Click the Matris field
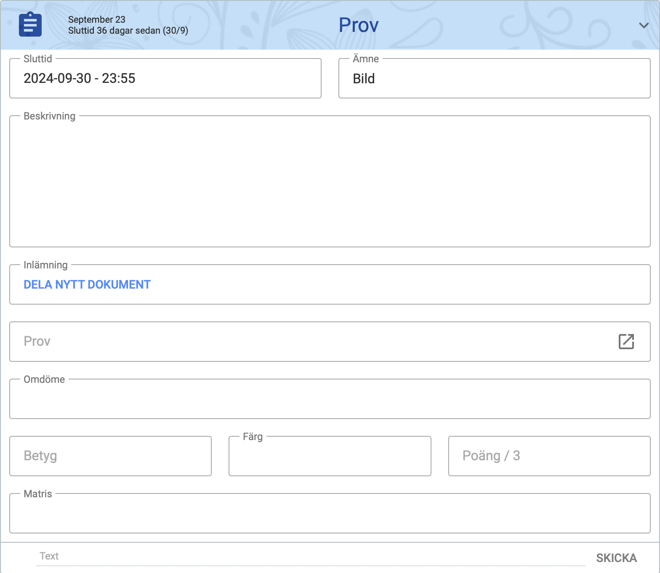The width and height of the screenshot is (660, 573). tap(330, 514)
